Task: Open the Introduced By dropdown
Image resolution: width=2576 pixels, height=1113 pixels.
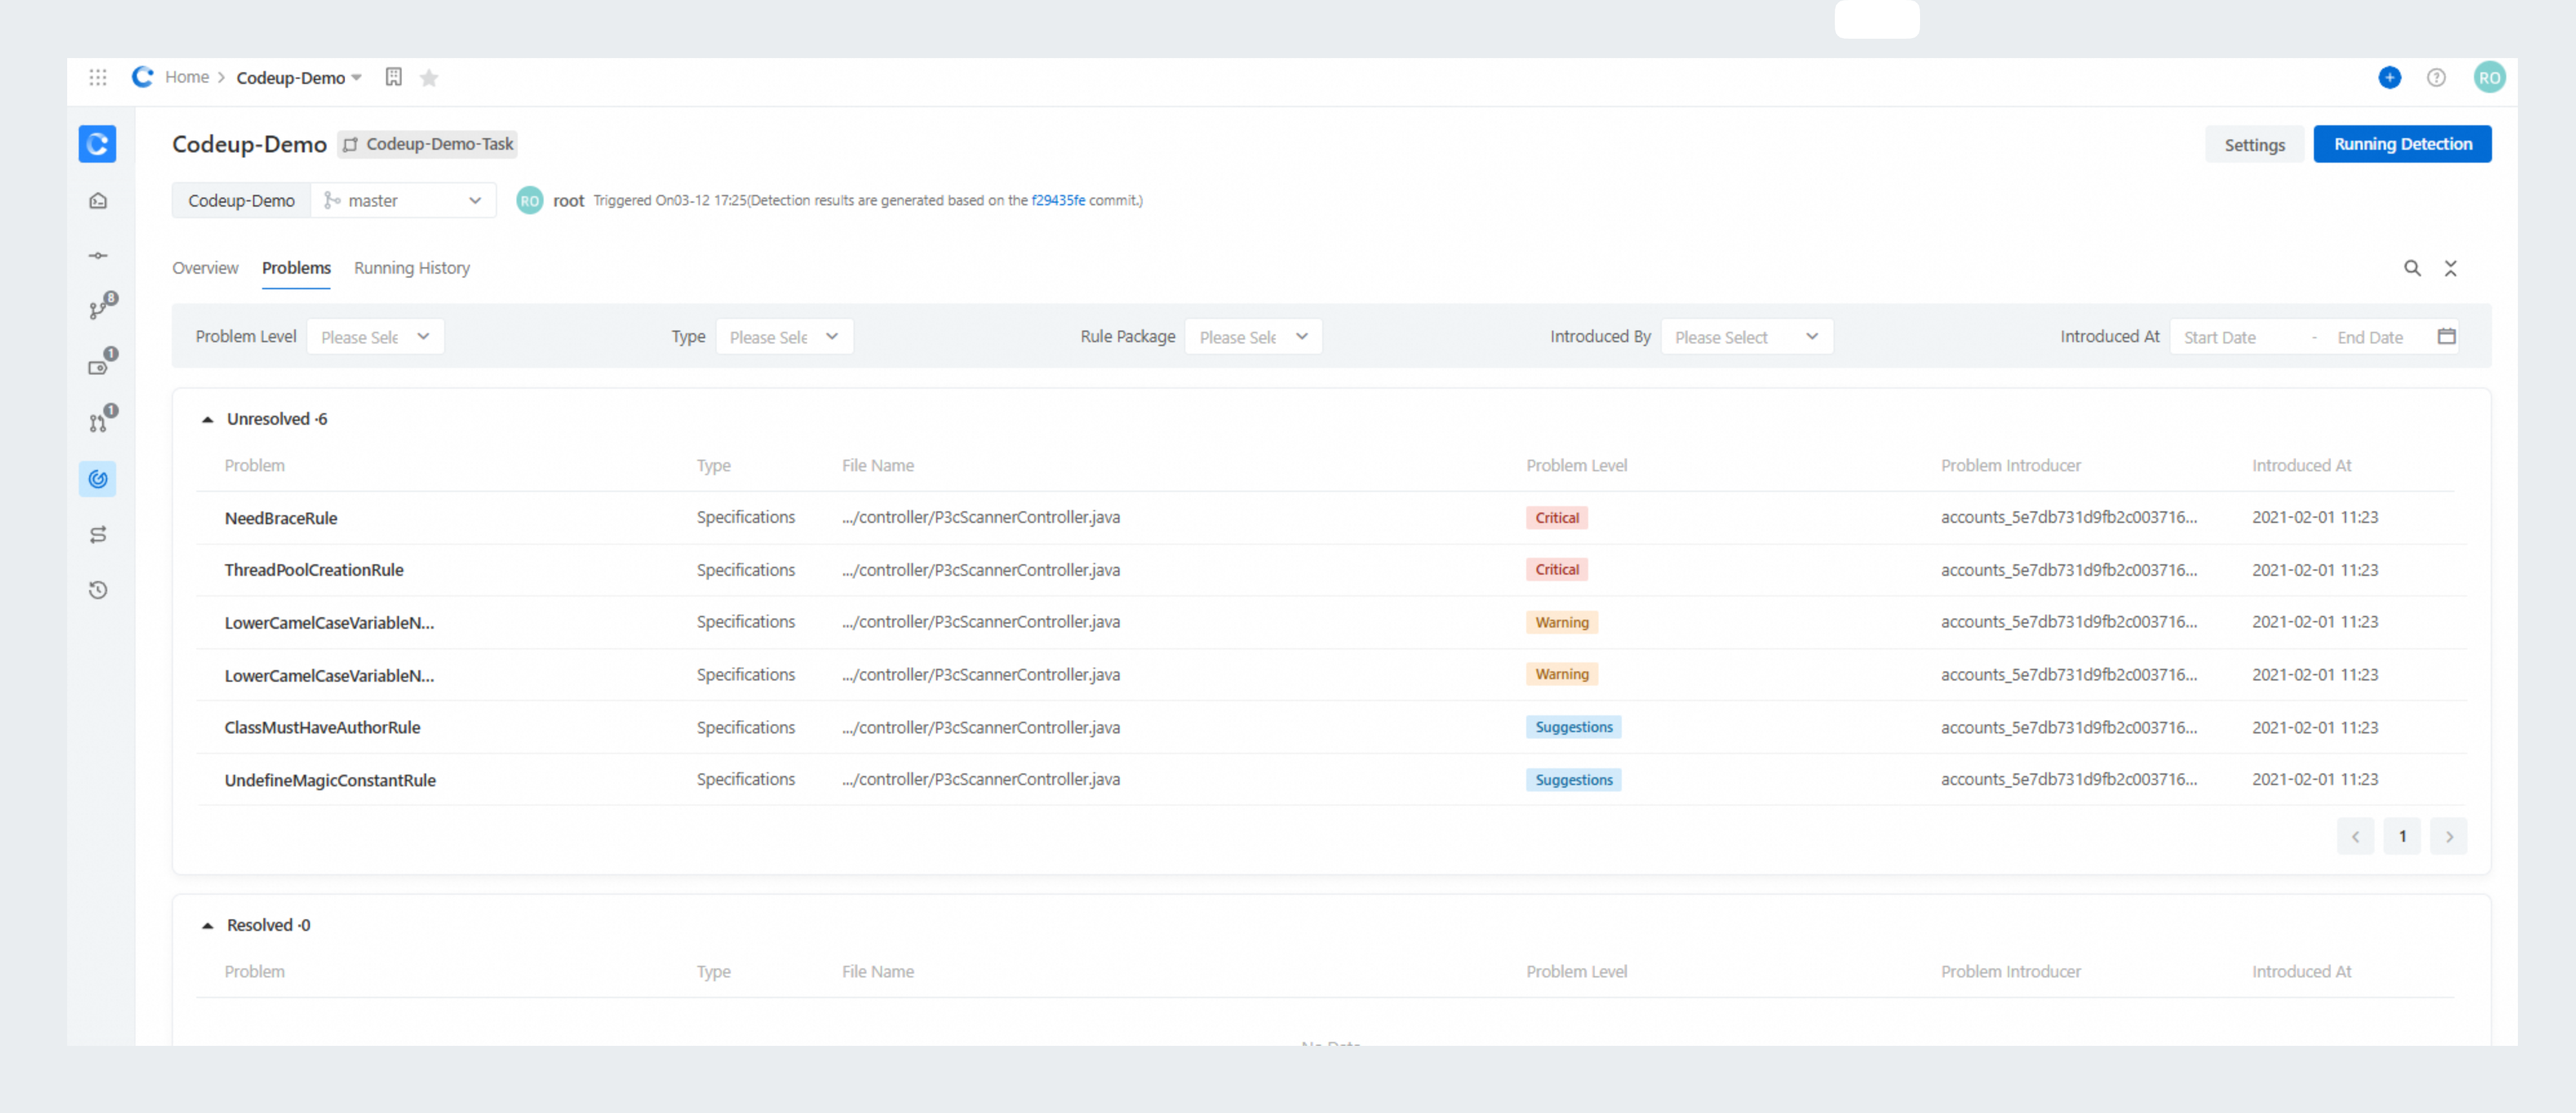Action: [1746, 337]
